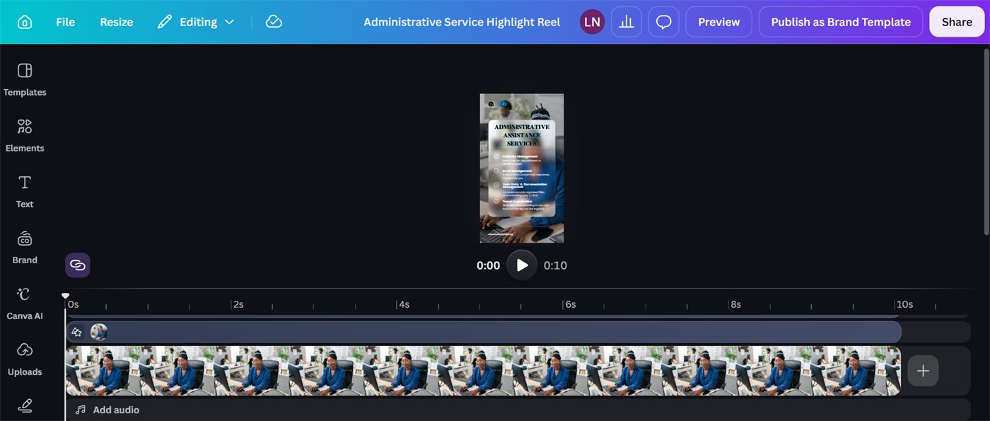
Task: Click the Share button
Action: point(957,22)
